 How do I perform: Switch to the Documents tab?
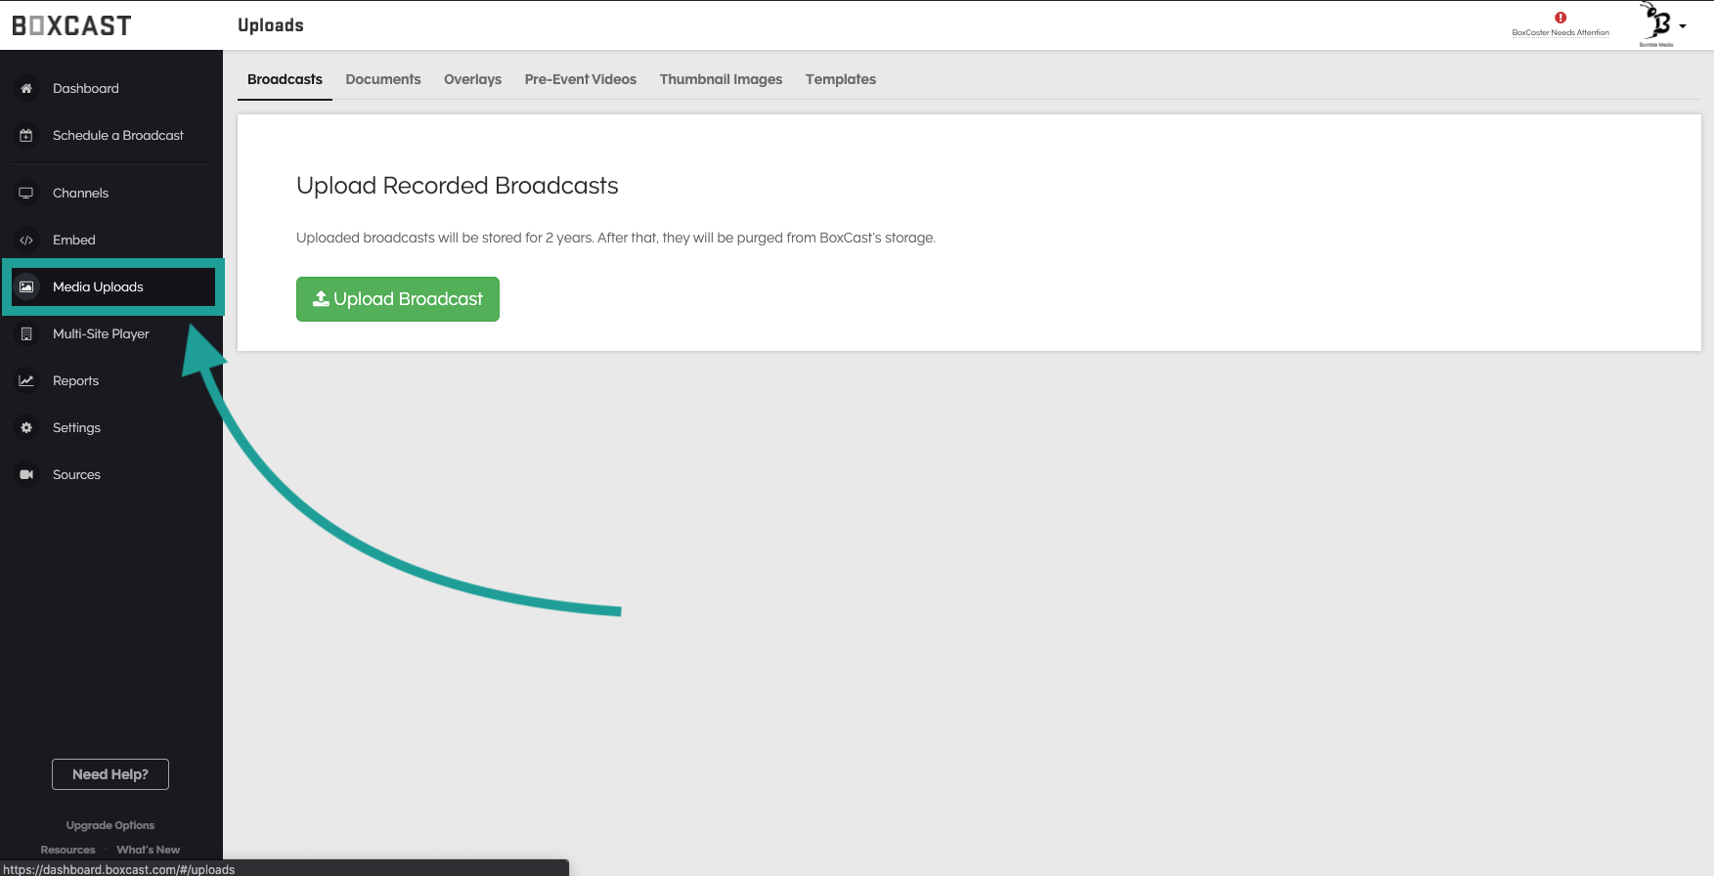pos(382,79)
